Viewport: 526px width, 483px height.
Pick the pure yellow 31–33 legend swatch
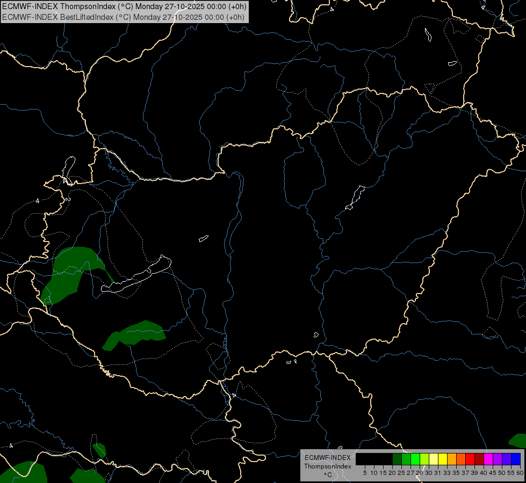pyautogui.click(x=443, y=459)
